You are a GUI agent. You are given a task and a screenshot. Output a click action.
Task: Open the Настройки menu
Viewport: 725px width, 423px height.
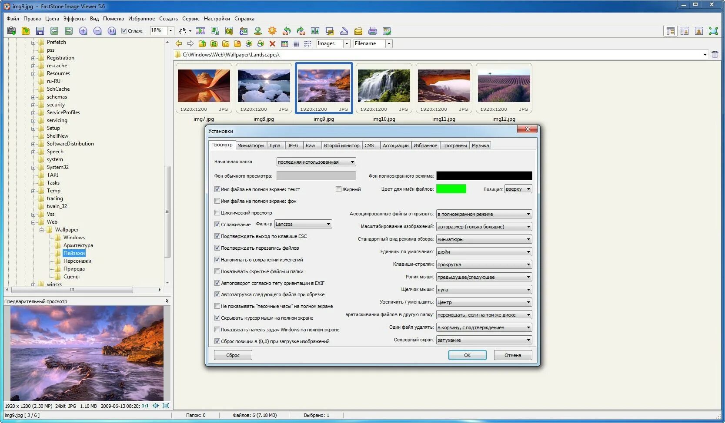coord(217,19)
